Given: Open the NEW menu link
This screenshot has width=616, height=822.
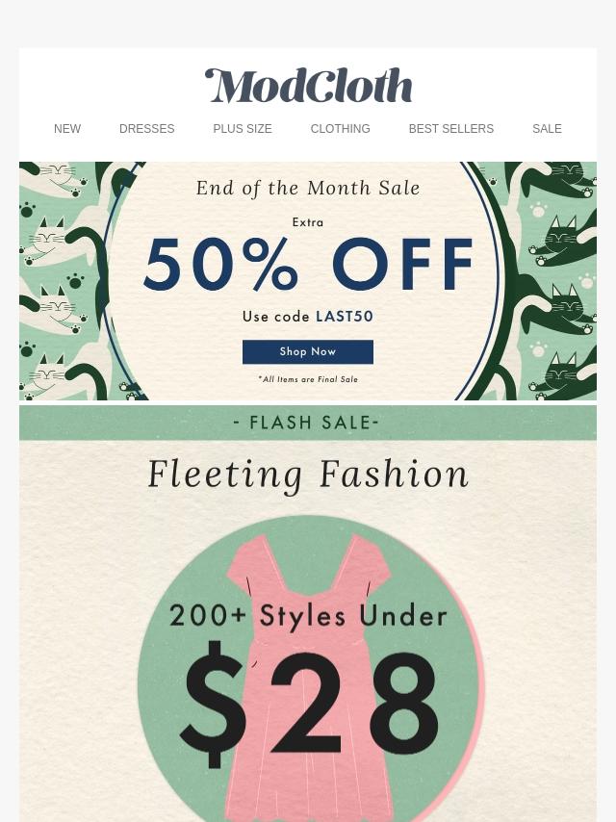Looking at the screenshot, I should coord(67,128).
